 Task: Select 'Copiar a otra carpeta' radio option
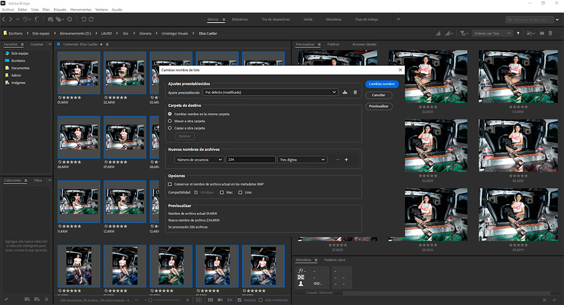tap(170, 128)
